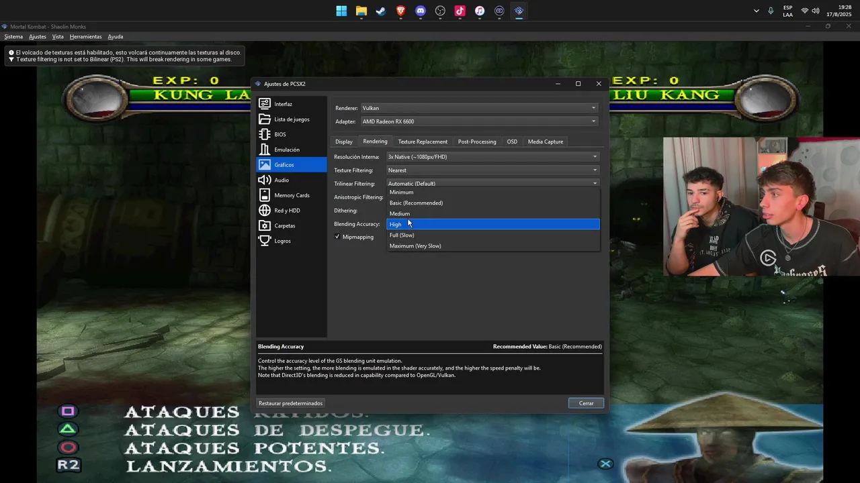This screenshot has width=860, height=483.
Task: Click the ESP LAA language indicator
Action: pyautogui.click(x=788, y=11)
